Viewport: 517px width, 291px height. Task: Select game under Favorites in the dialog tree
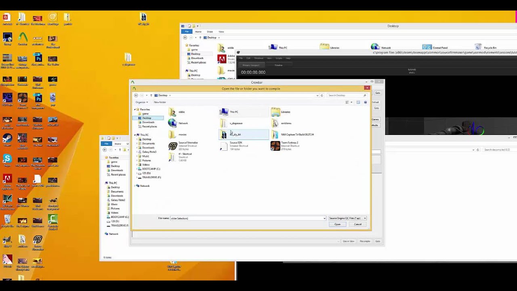[x=145, y=114]
